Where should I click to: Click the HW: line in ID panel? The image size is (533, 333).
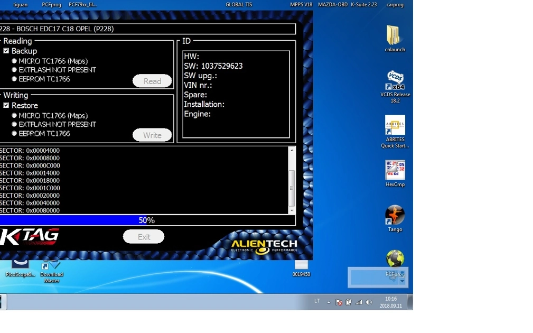[191, 56]
